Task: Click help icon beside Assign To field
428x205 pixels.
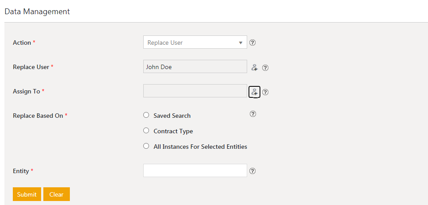Action: point(265,92)
